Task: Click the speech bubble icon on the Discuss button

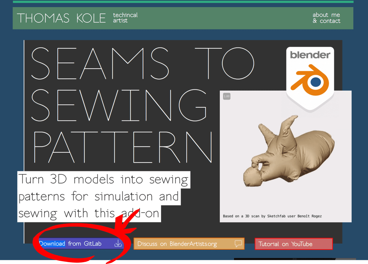Action: coord(238,243)
